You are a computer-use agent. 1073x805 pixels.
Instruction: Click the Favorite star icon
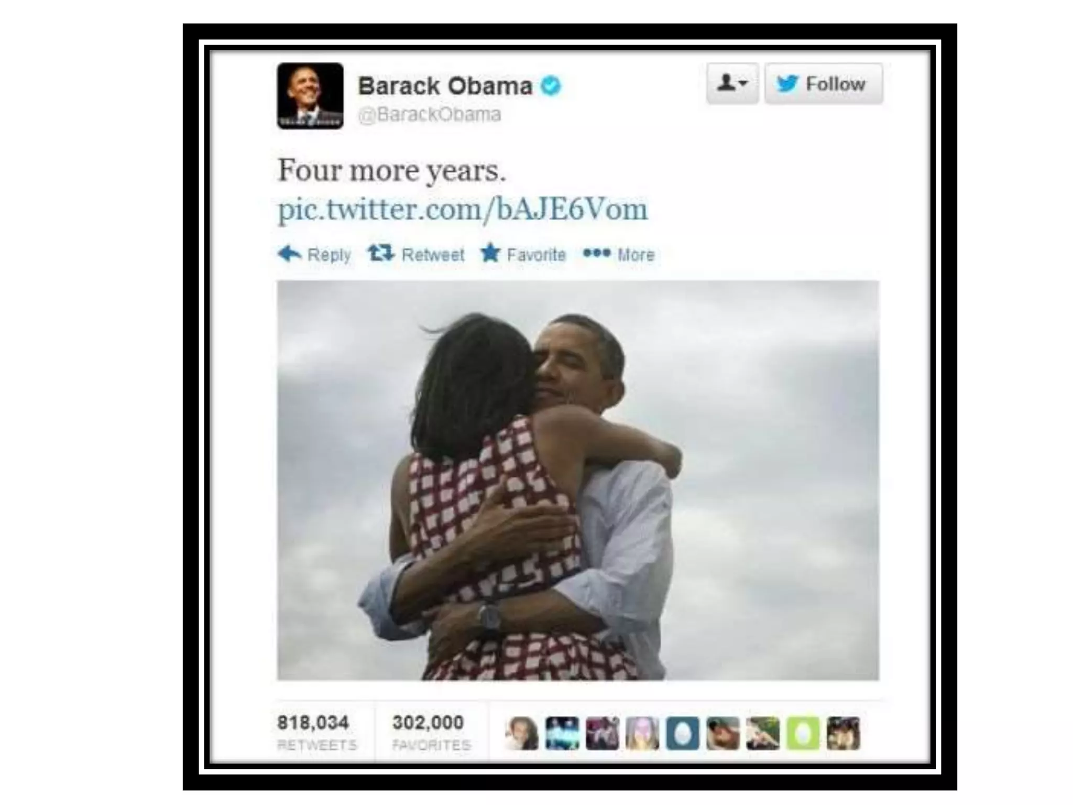pyautogui.click(x=491, y=253)
